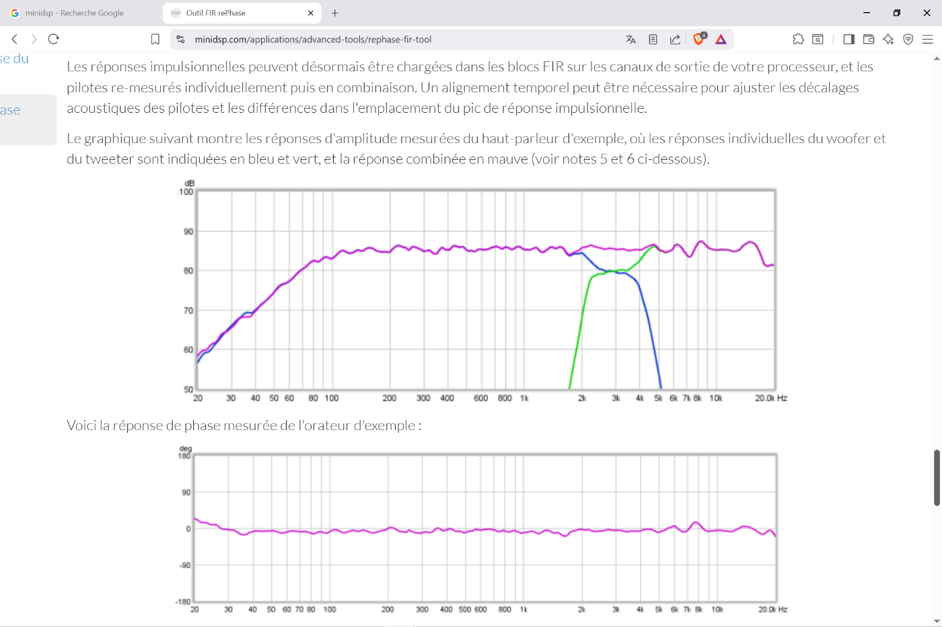Click the share page icon
This screenshot has width=942, height=627.
point(675,40)
